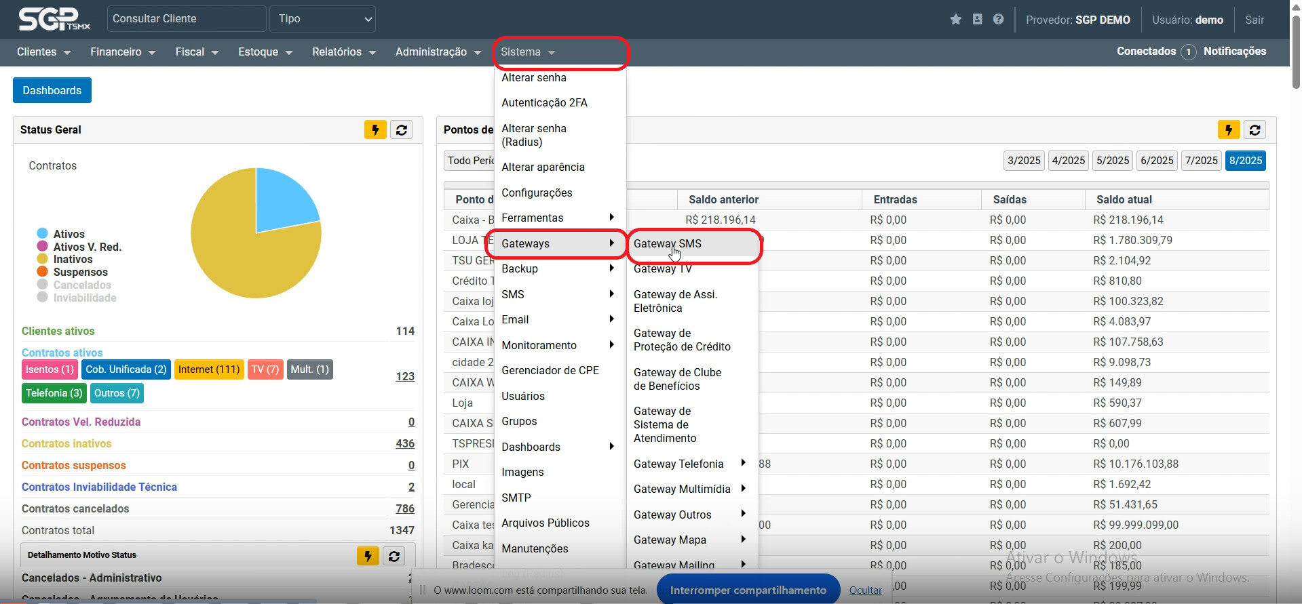
Task: Click the favorites star icon in header
Action: coord(955,20)
